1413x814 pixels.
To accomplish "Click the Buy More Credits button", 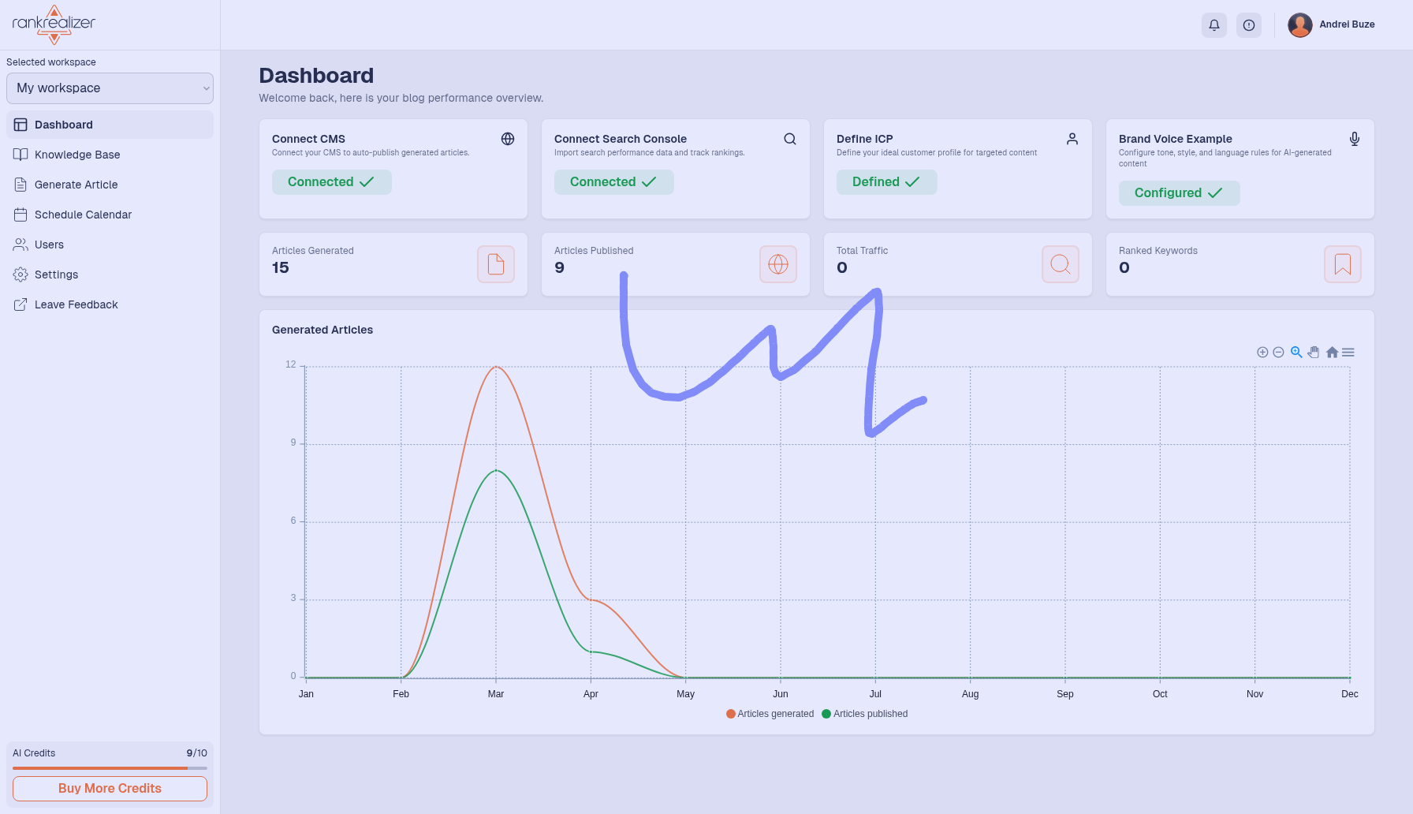I will 110,789.
